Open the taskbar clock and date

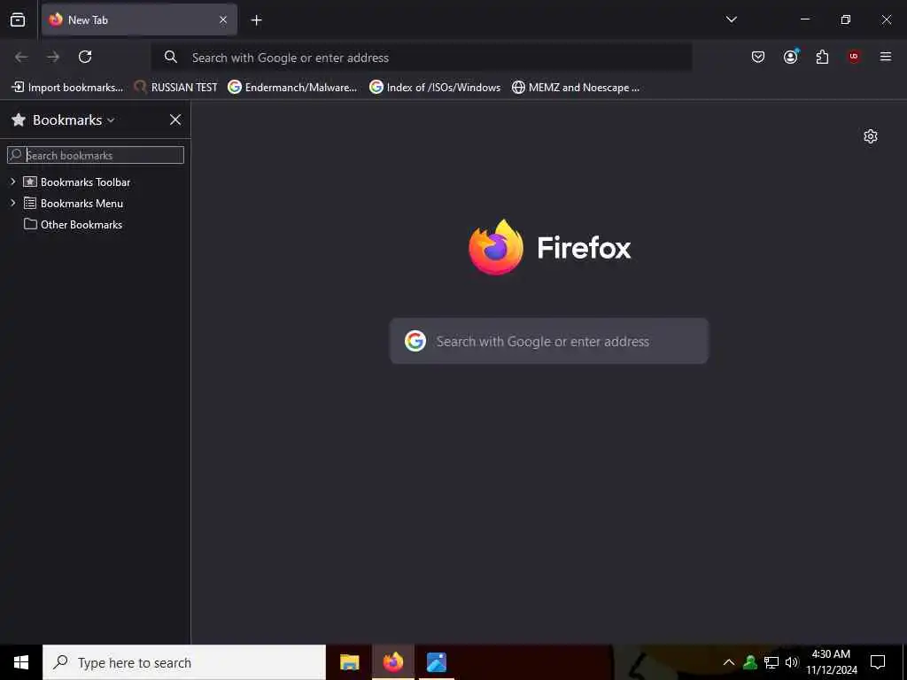click(831, 662)
